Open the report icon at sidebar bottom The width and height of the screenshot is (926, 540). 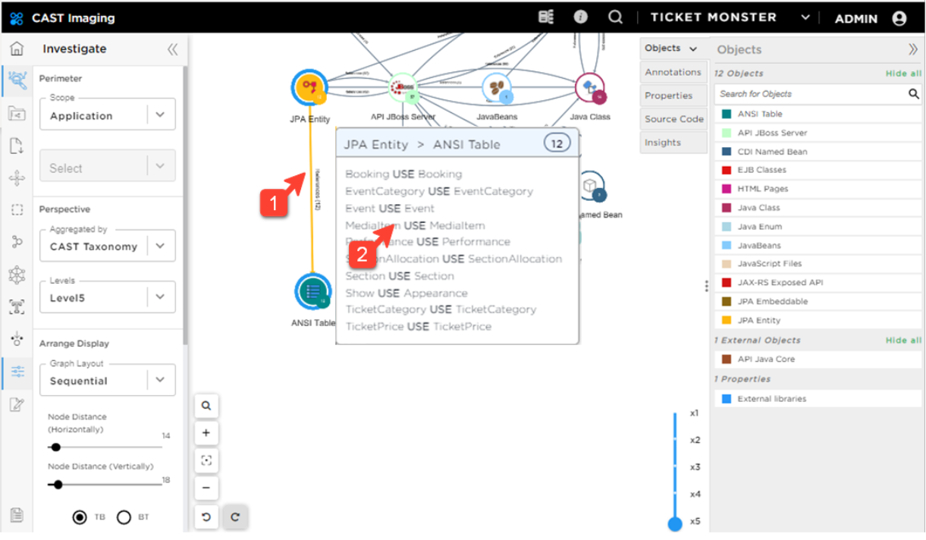point(16,515)
